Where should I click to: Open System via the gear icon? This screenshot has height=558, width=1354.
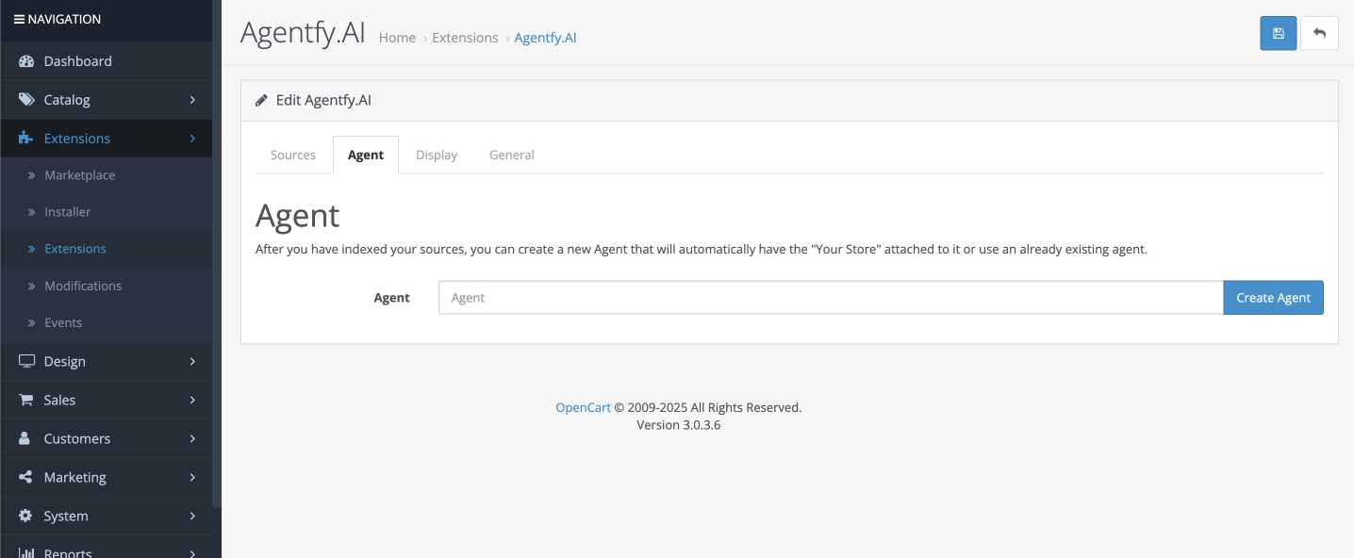pyautogui.click(x=25, y=516)
